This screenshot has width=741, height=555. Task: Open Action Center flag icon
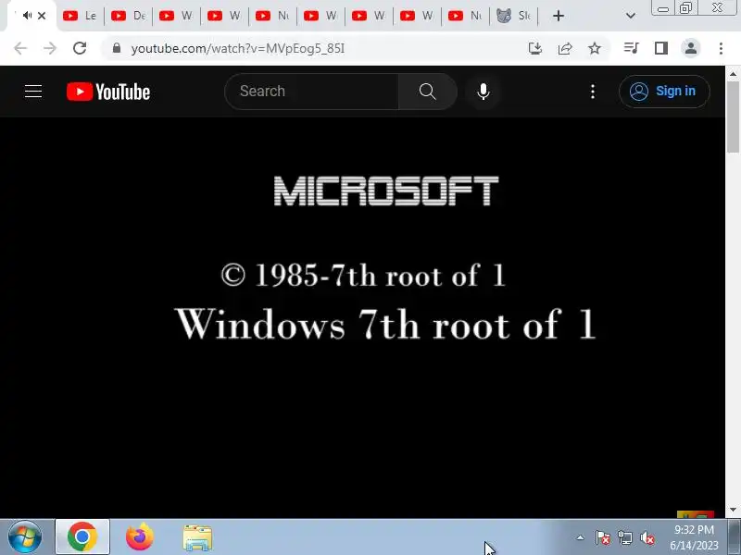coord(603,537)
